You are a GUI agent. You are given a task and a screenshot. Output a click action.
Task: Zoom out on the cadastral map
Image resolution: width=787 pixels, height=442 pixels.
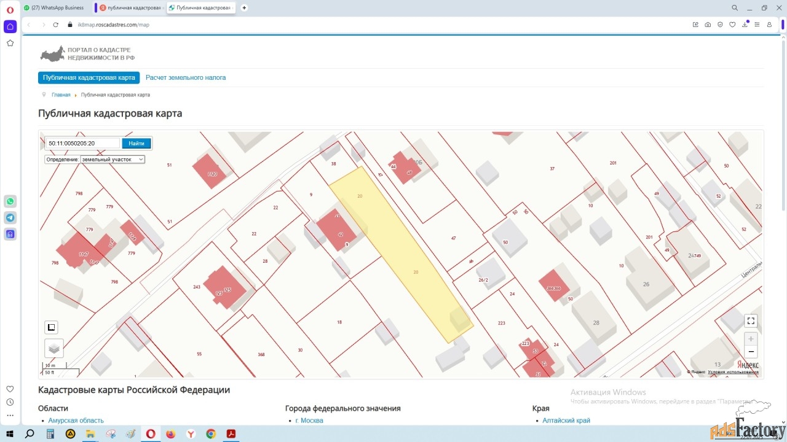click(750, 352)
